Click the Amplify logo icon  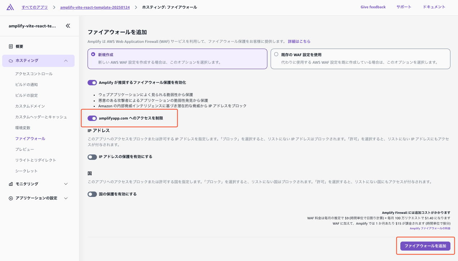click(x=10, y=7)
